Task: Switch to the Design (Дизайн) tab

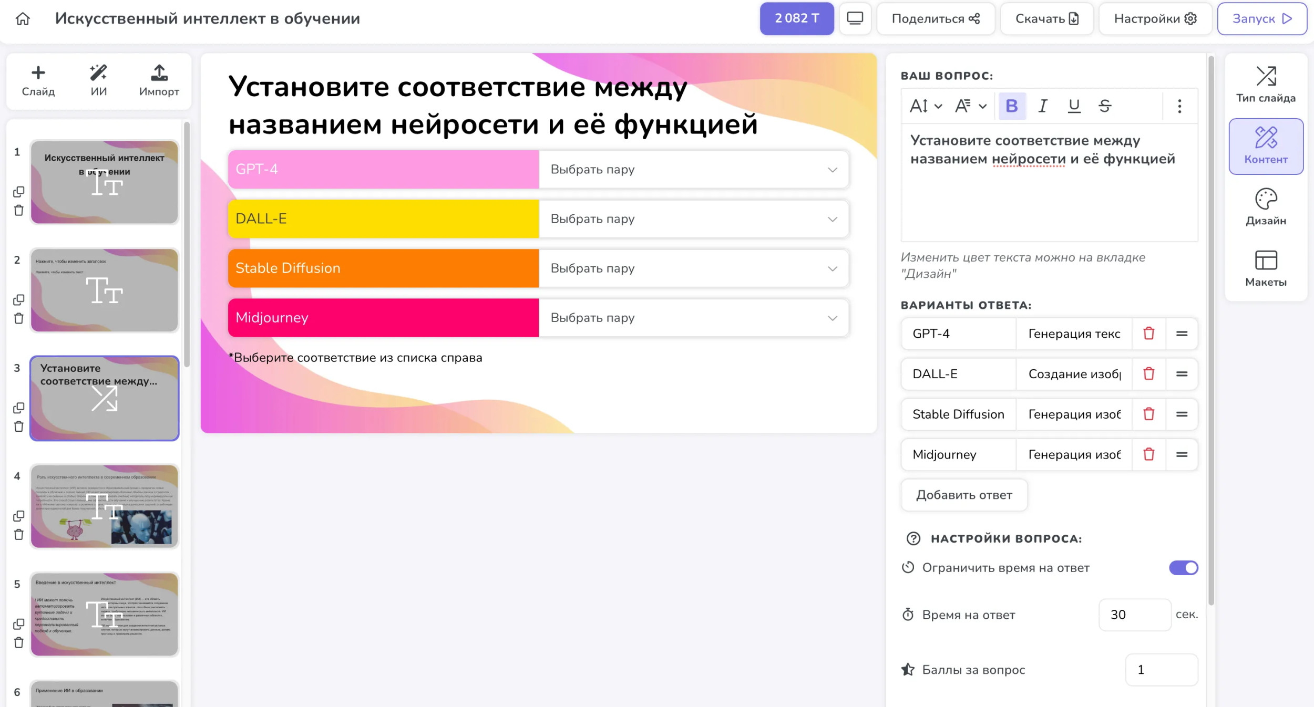Action: point(1265,207)
